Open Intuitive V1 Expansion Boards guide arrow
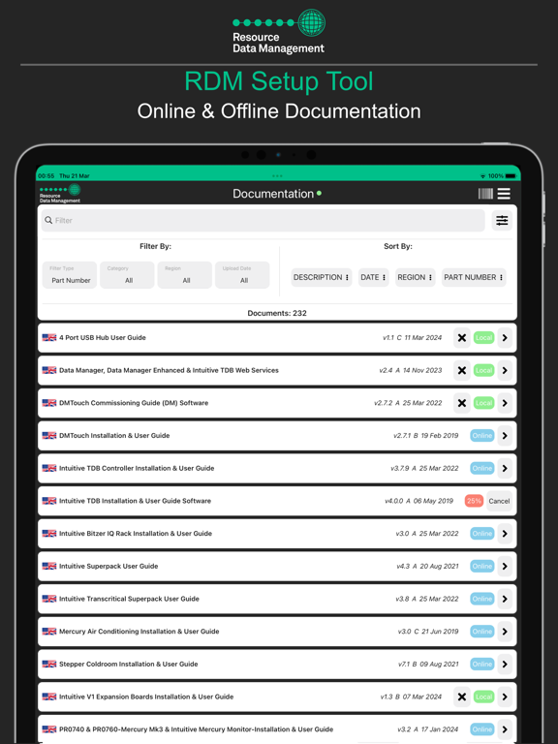 [x=505, y=697]
